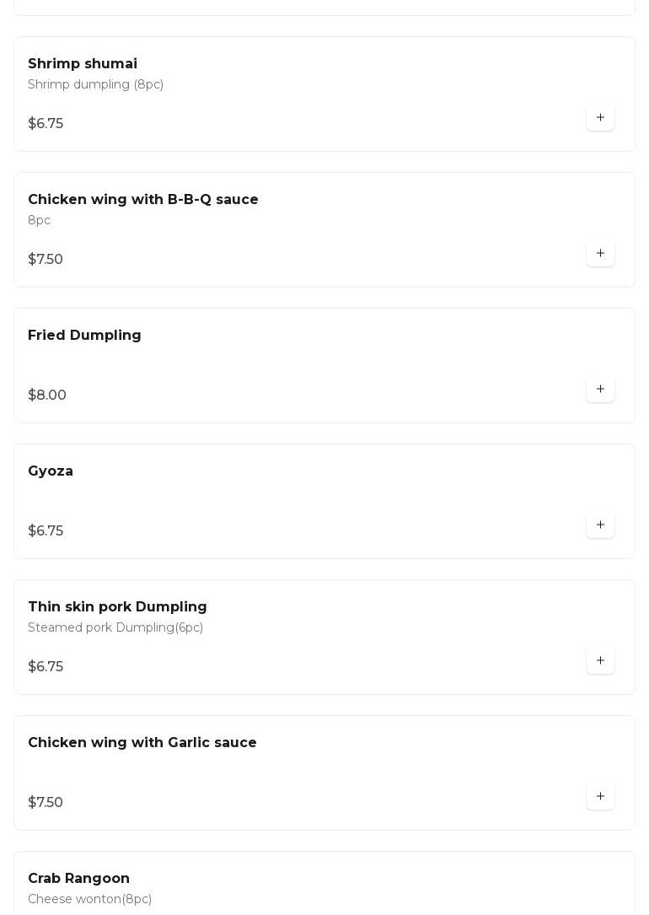Tap plus icon for Chicken wing with Garlic sauce
The height and width of the screenshot is (915, 649).
click(x=600, y=797)
